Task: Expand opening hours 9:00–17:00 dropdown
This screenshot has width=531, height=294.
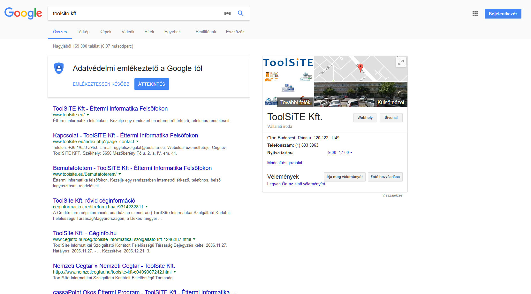Action: [340, 153]
